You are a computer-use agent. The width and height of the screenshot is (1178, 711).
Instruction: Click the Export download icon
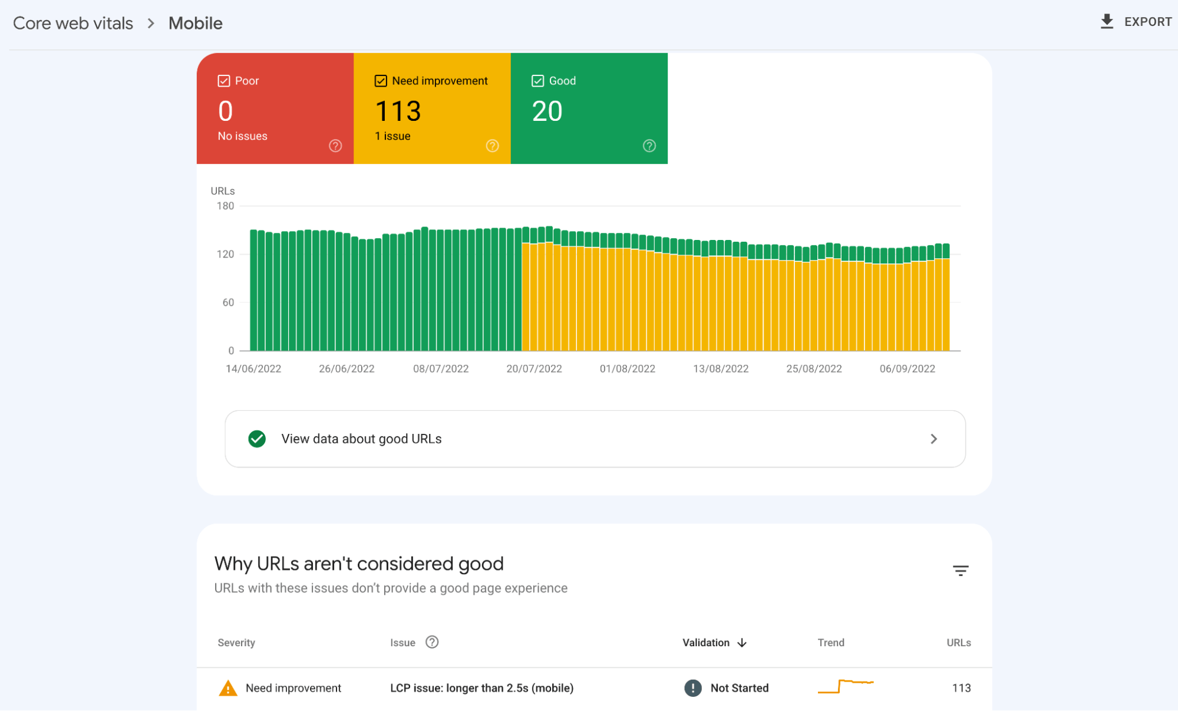tap(1107, 21)
